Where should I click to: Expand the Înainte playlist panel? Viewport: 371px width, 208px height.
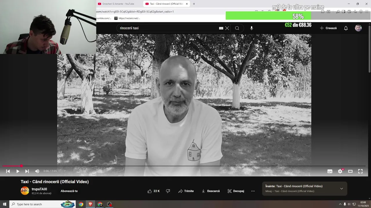point(341,189)
